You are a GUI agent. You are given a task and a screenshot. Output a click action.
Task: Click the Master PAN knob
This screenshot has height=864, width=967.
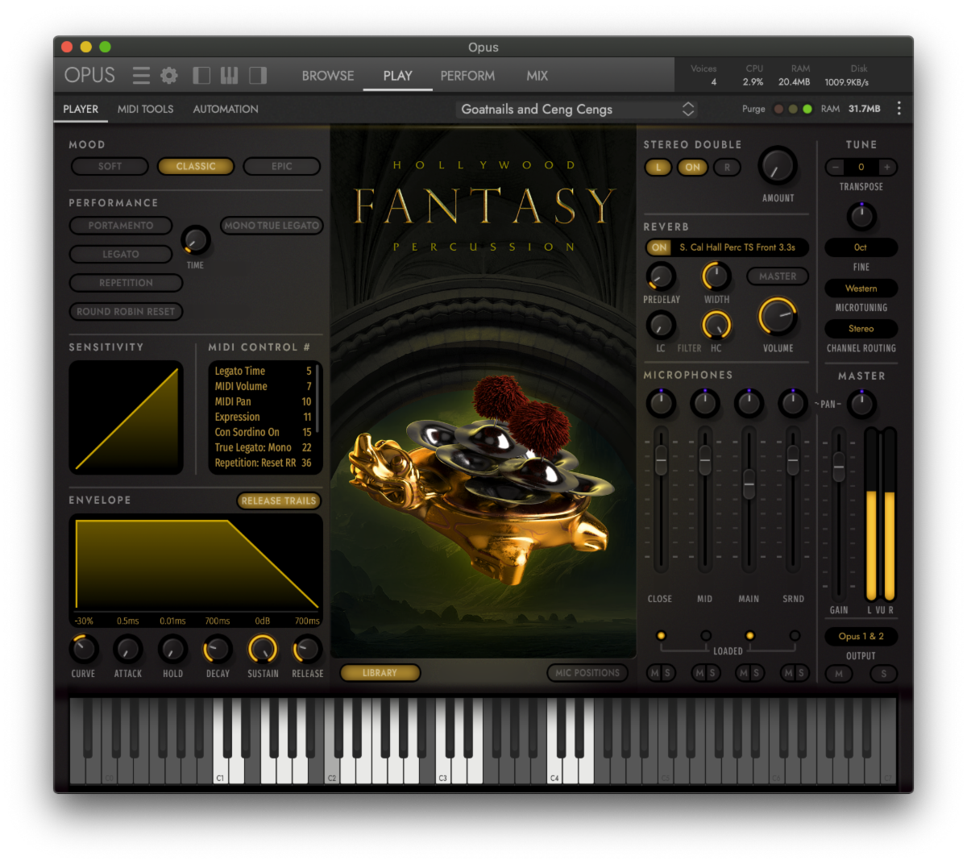click(x=861, y=404)
